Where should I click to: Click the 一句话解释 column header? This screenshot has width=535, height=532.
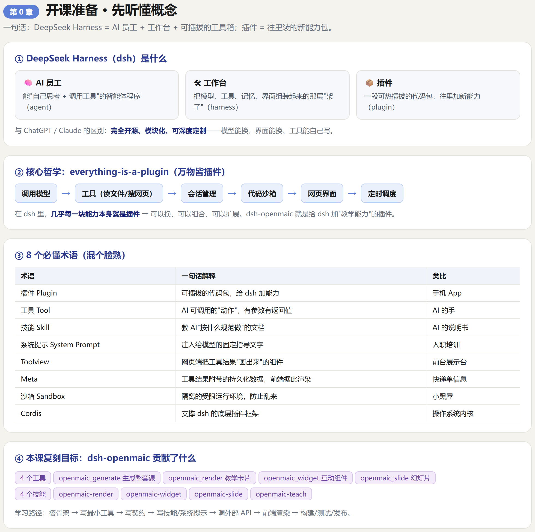301,276
